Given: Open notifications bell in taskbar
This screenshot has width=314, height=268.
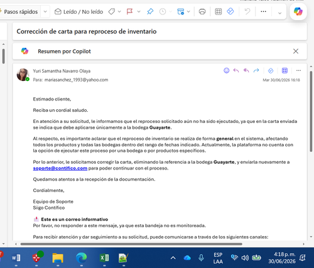Looking at the screenshot, I should tap(303, 258).
